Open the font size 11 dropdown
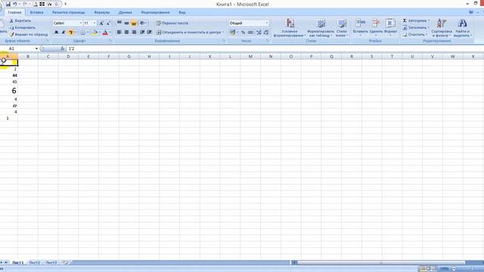484x272 pixels. (x=95, y=23)
